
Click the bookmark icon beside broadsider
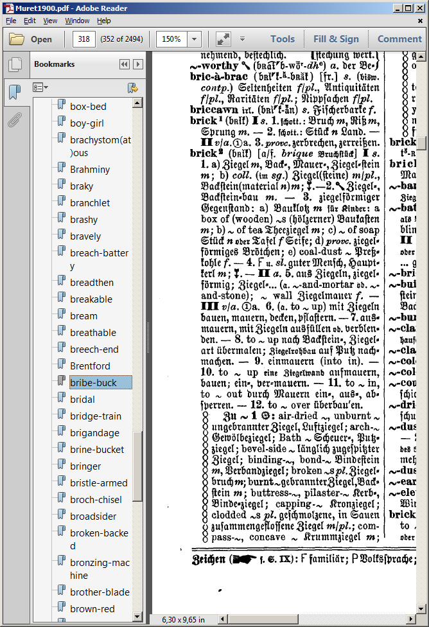(x=61, y=515)
